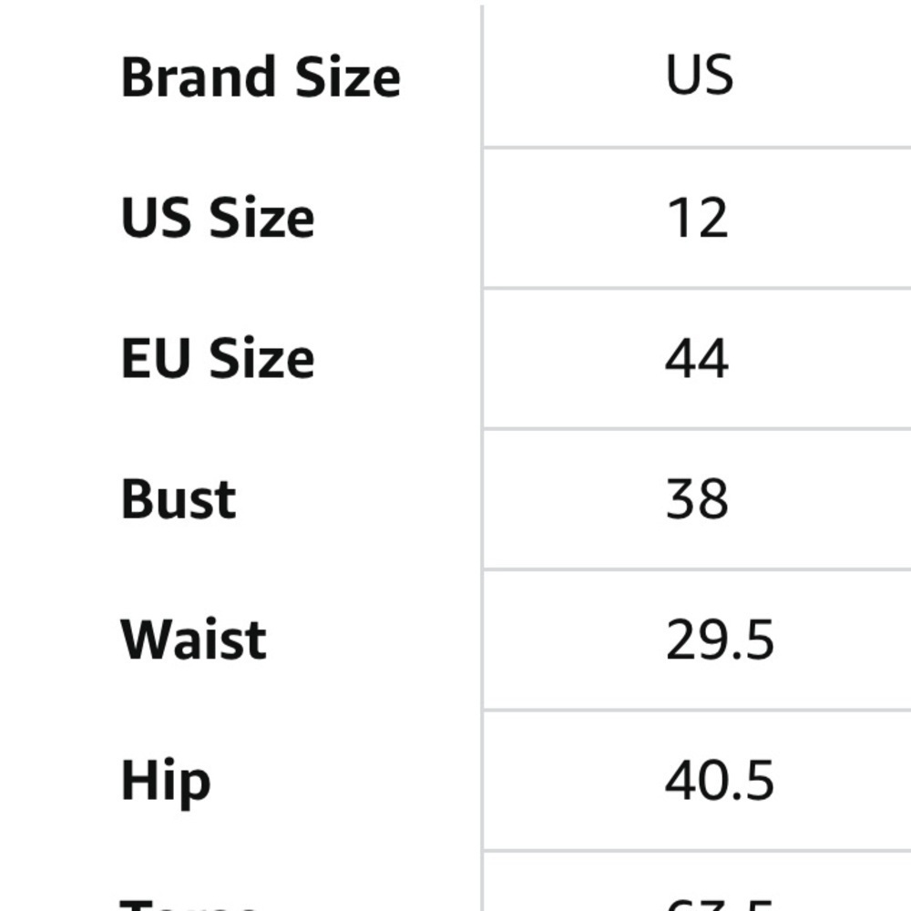Click the divider line below the 40.5 cell
Viewport: 911px width, 911px height.
[x=697, y=851]
